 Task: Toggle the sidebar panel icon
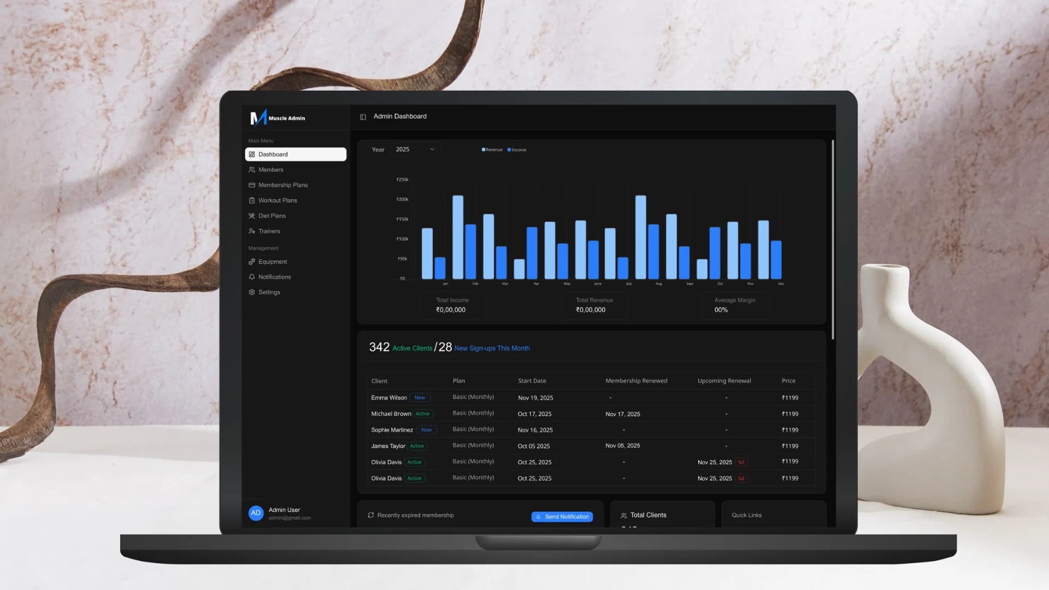click(x=363, y=117)
